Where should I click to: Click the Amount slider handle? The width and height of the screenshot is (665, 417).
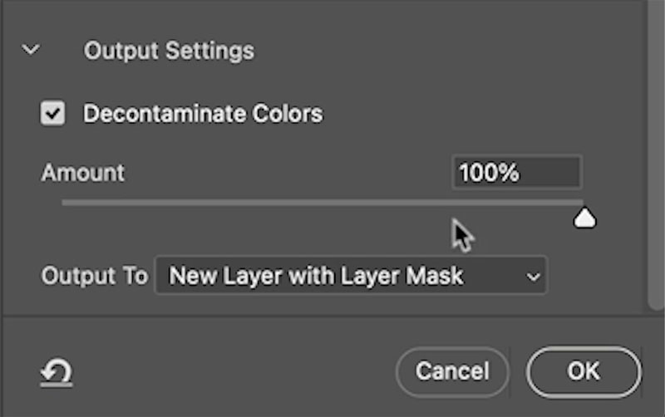click(x=585, y=218)
